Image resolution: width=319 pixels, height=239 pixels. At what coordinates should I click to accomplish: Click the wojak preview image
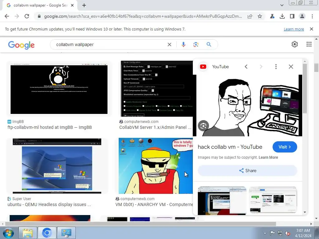(x=247, y=105)
